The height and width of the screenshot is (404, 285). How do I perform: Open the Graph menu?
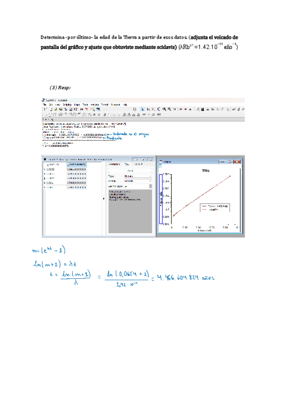[77, 105]
